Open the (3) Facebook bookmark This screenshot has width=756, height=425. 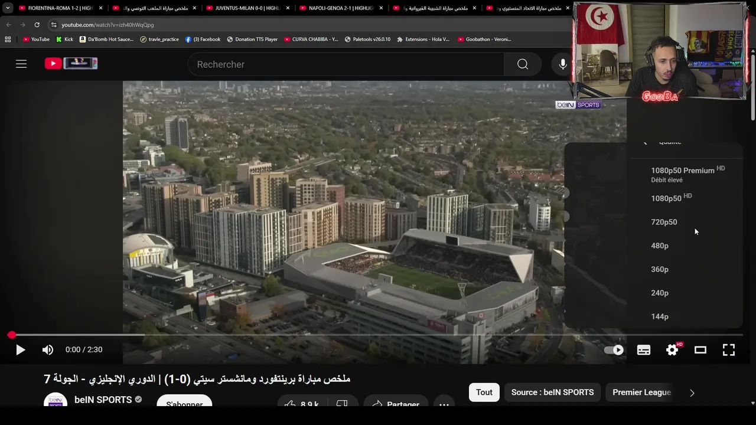[x=203, y=40]
